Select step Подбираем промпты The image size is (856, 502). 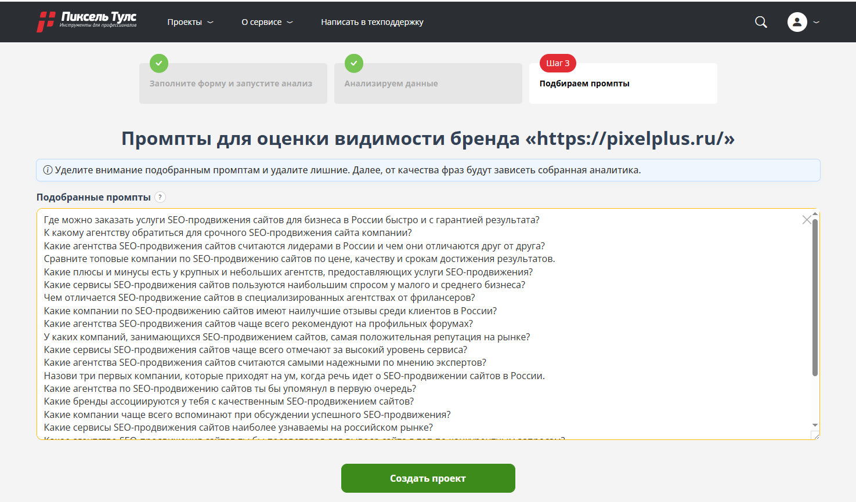pos(623,83)
